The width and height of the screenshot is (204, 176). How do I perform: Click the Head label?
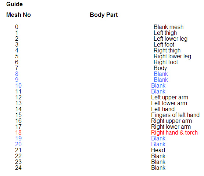(158, 150)
